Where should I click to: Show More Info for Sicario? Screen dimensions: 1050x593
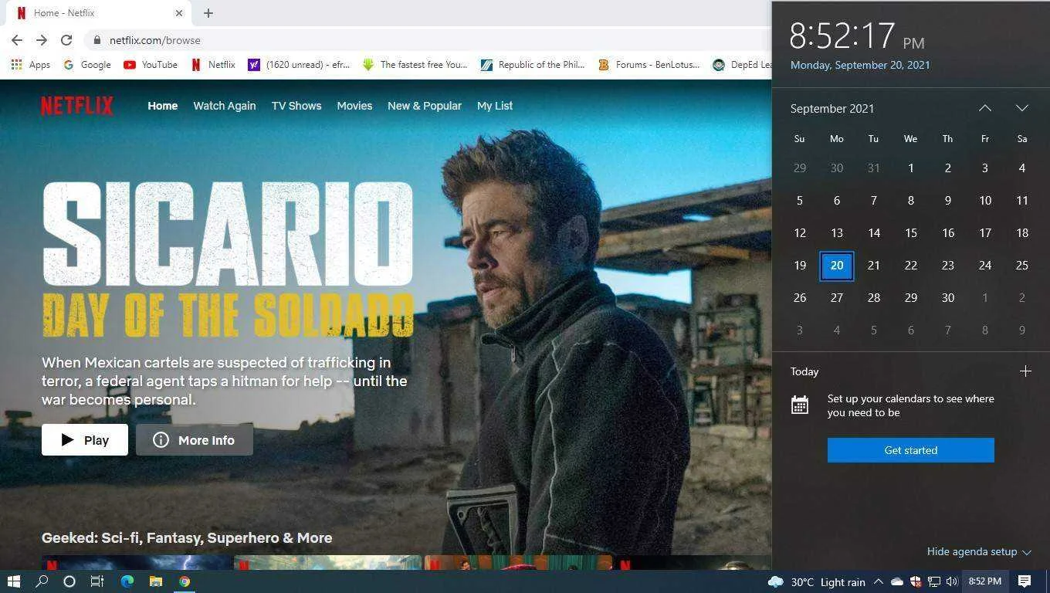195,440
